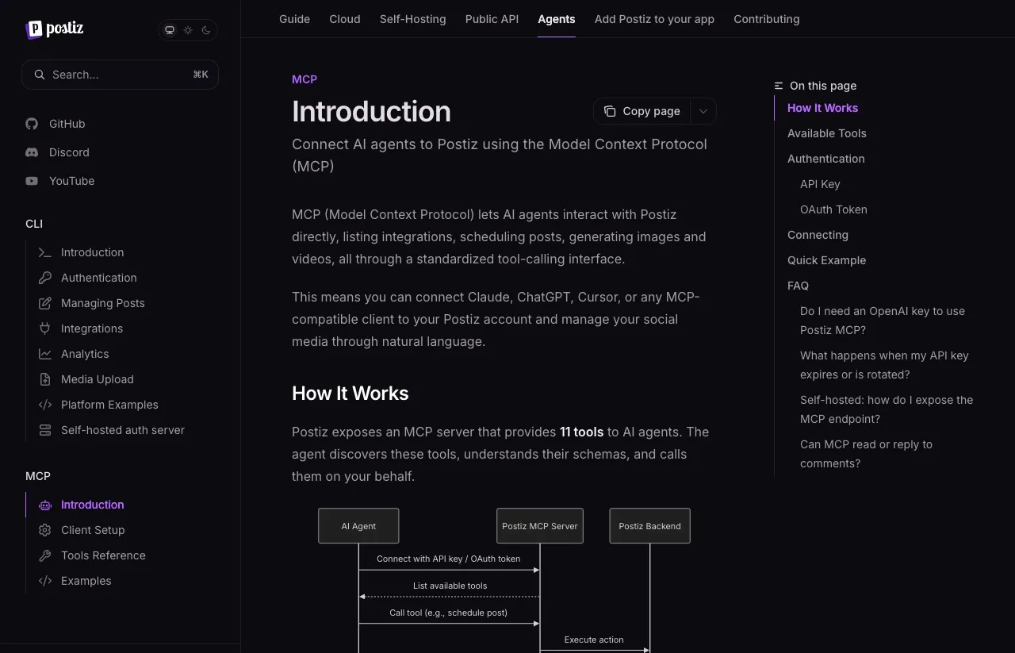Open Add Postiz to your app tab
This screenshot has height=653, width=1015.
(x=654, y=19)
